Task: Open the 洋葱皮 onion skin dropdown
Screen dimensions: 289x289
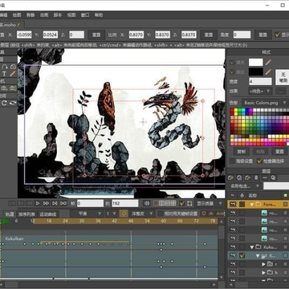Action: pos(142,214)
